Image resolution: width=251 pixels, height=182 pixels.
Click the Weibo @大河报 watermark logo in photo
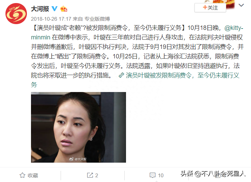tap(78, 159)
